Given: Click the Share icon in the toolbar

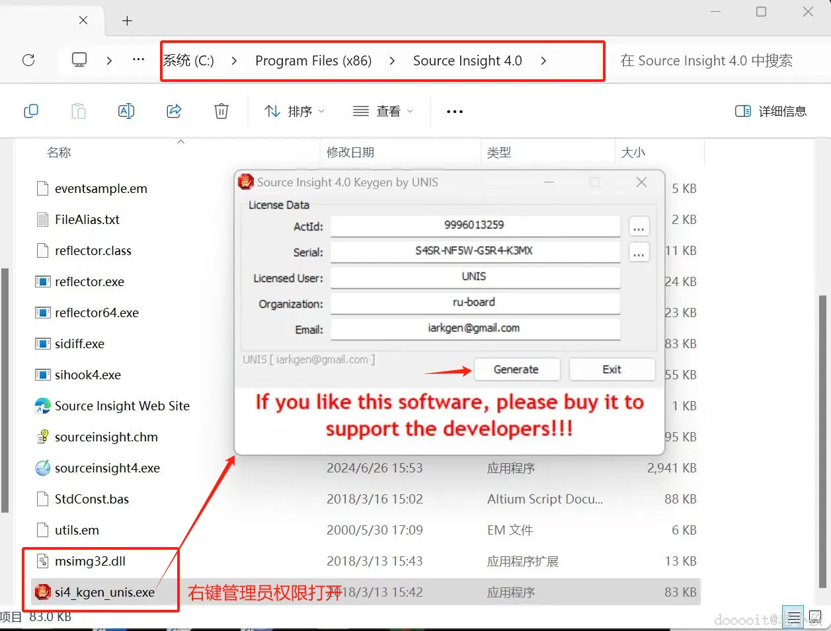Looking at the screenshot, I should pyautogui.click(x=174, y=111).
